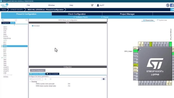Screen dimensions: 174x98
Task: Click the PA15 pin on chip top
Action: coord(168,44)
